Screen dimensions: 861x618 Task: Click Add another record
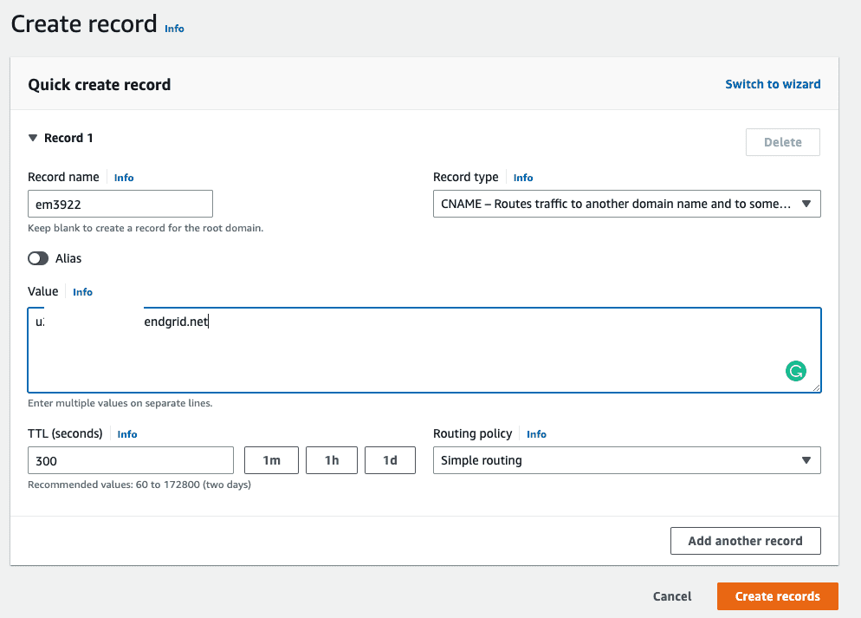tap(745, 540)
